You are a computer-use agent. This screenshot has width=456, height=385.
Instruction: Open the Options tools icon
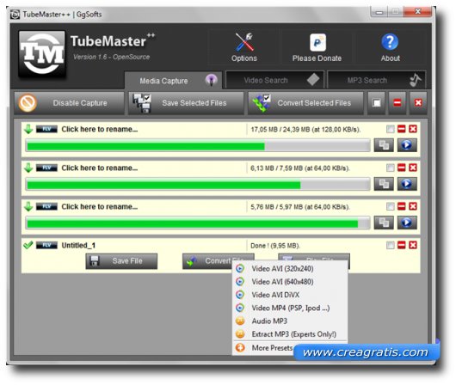[244, 42]
